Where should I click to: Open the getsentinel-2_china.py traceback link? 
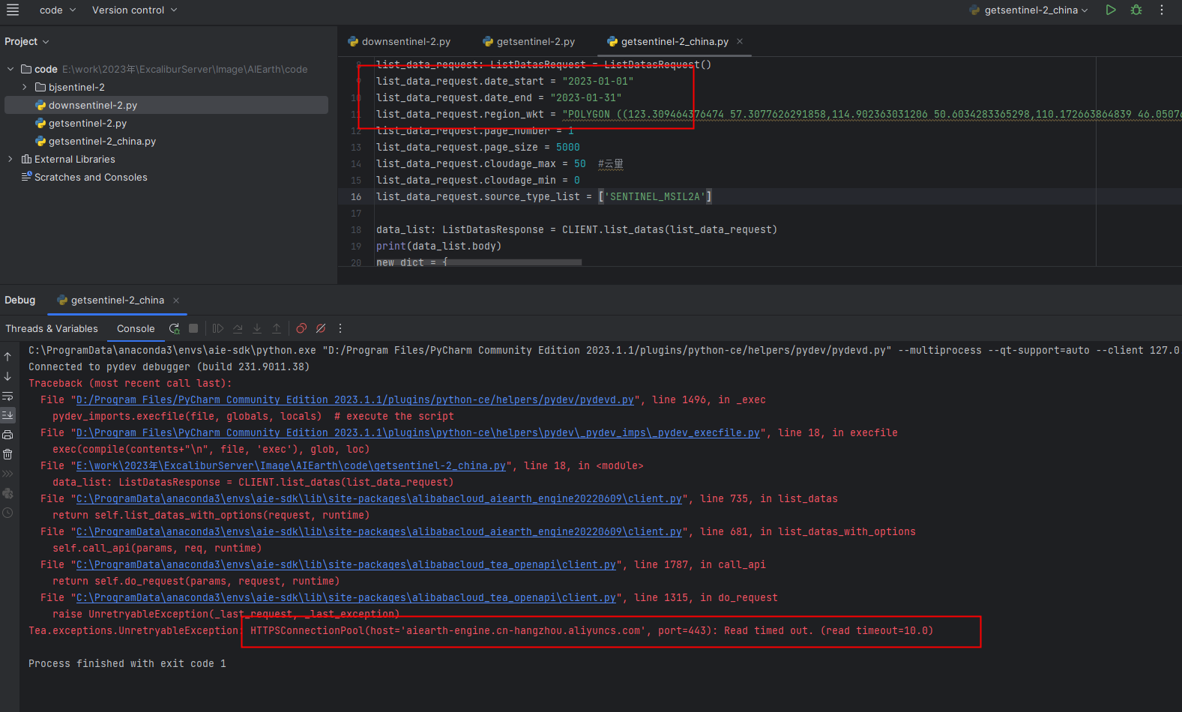291,466
